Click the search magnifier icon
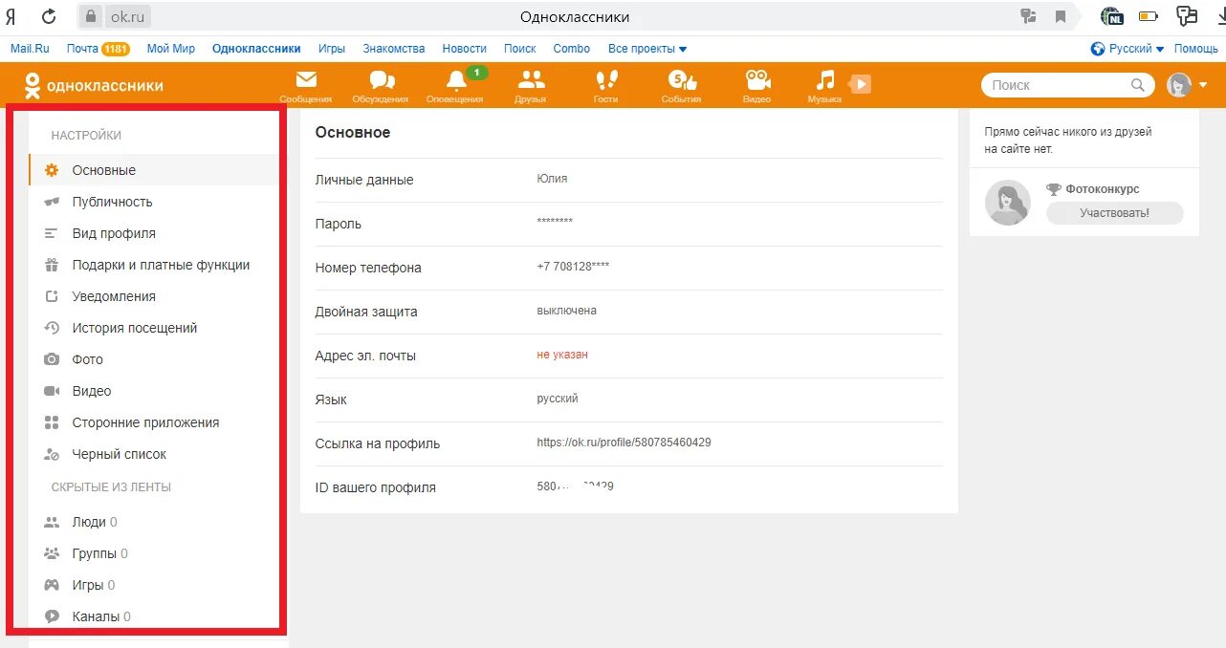The height and width of the screenshot is (648, 1226). (1137, 85)
